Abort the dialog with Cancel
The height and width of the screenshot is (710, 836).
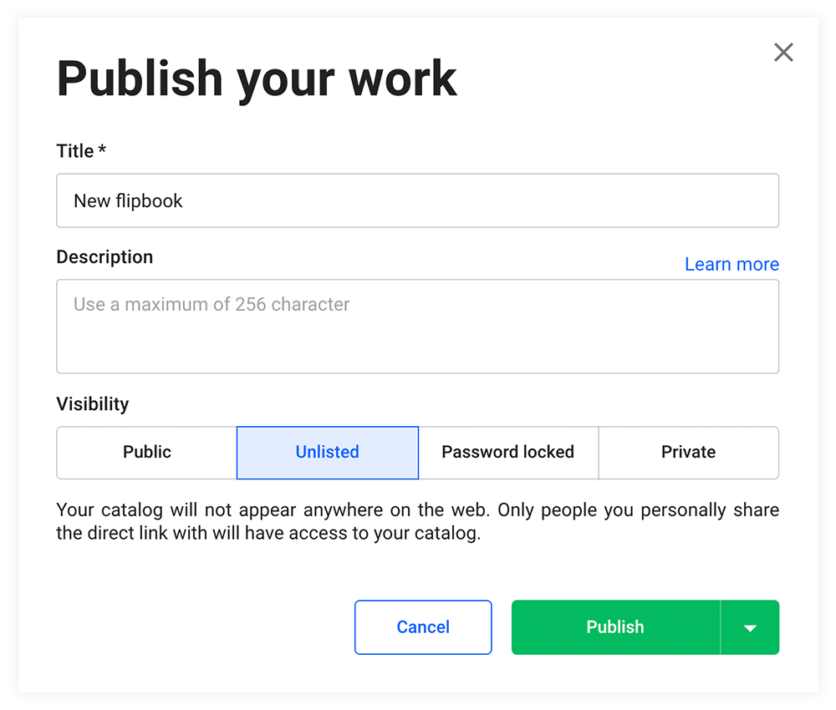click(x=423, y=627)
